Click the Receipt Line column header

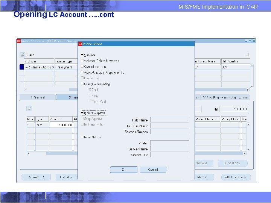point(231,119)
